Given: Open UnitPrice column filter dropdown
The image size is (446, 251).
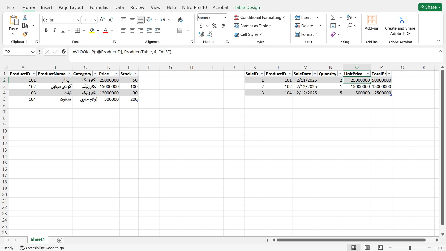Looking at the screenshot, I should tap(368, 74).
